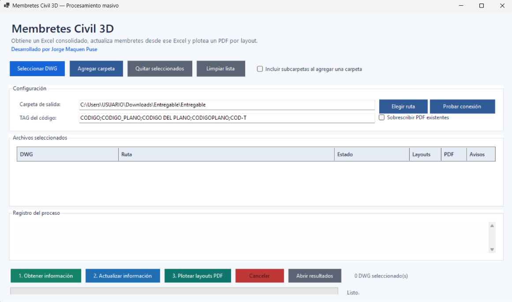Maximize the Membretes Civil 3D window

482,6
